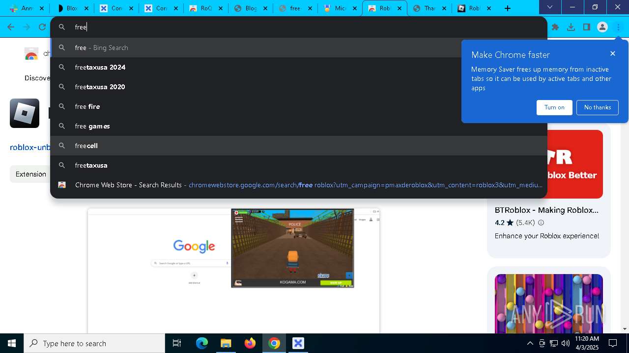This screenshot has height=353, width=629.
Task: Click the taskbar 'Type here to search' box
Action: tap(94, 343)
